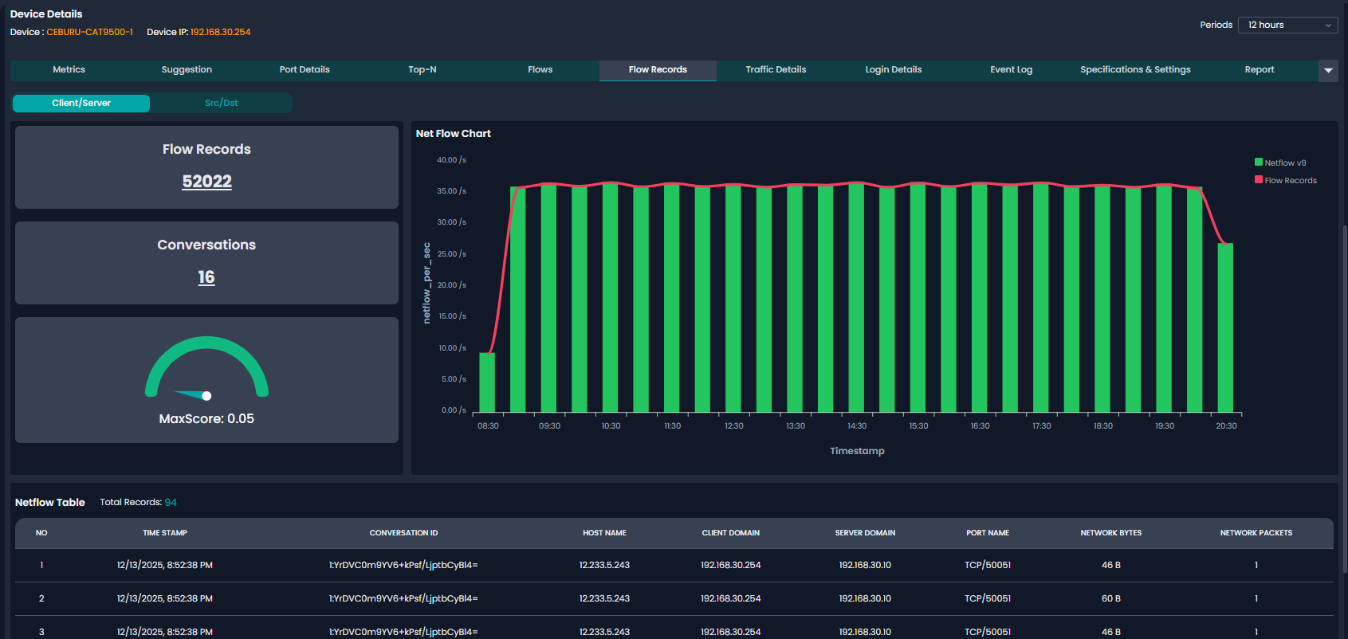Click the 14:30 timestamp axis label
Viewport: 1348px width, 639px height.
[857, 426]
